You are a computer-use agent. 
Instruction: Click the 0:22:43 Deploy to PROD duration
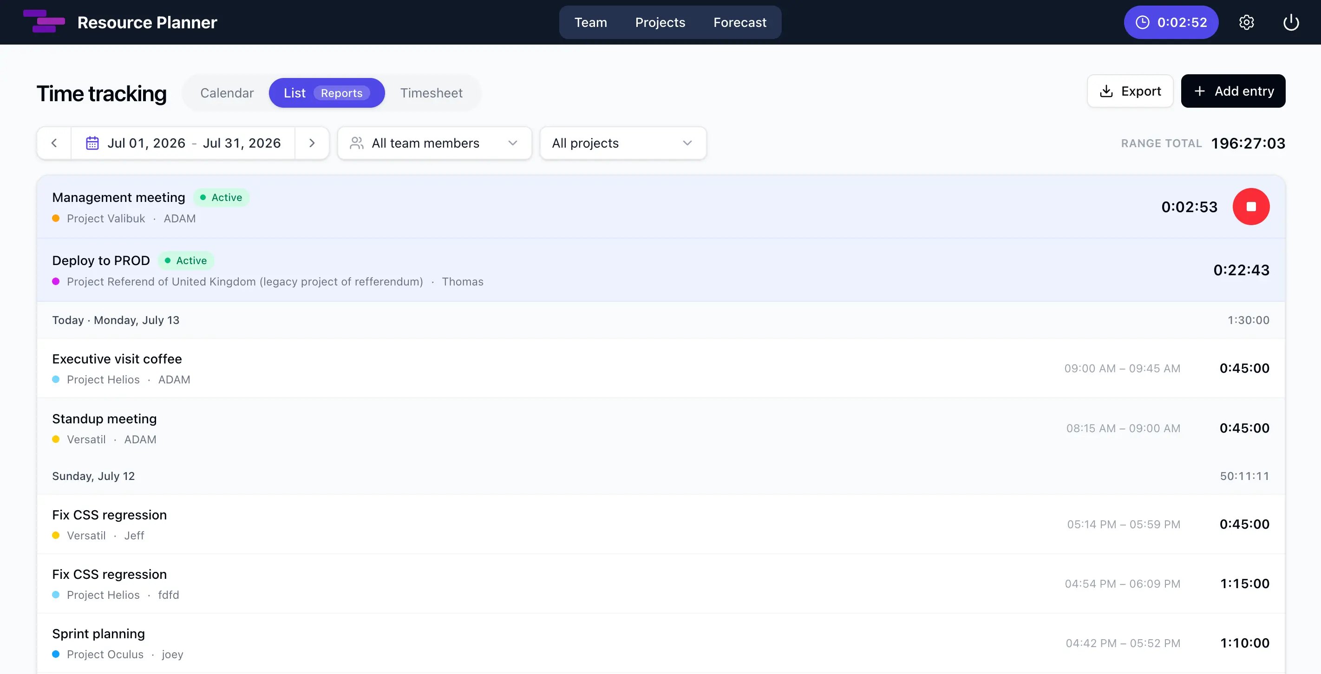[x=1241, y=270]
